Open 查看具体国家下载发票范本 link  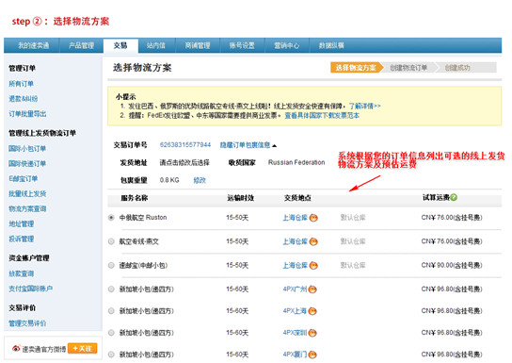[x=322, y=115]
